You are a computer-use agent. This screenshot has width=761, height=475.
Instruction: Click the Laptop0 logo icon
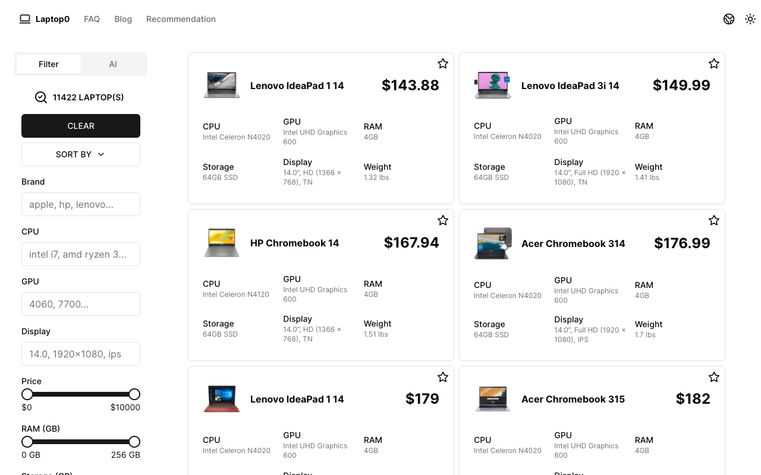(x=25, y=19)
